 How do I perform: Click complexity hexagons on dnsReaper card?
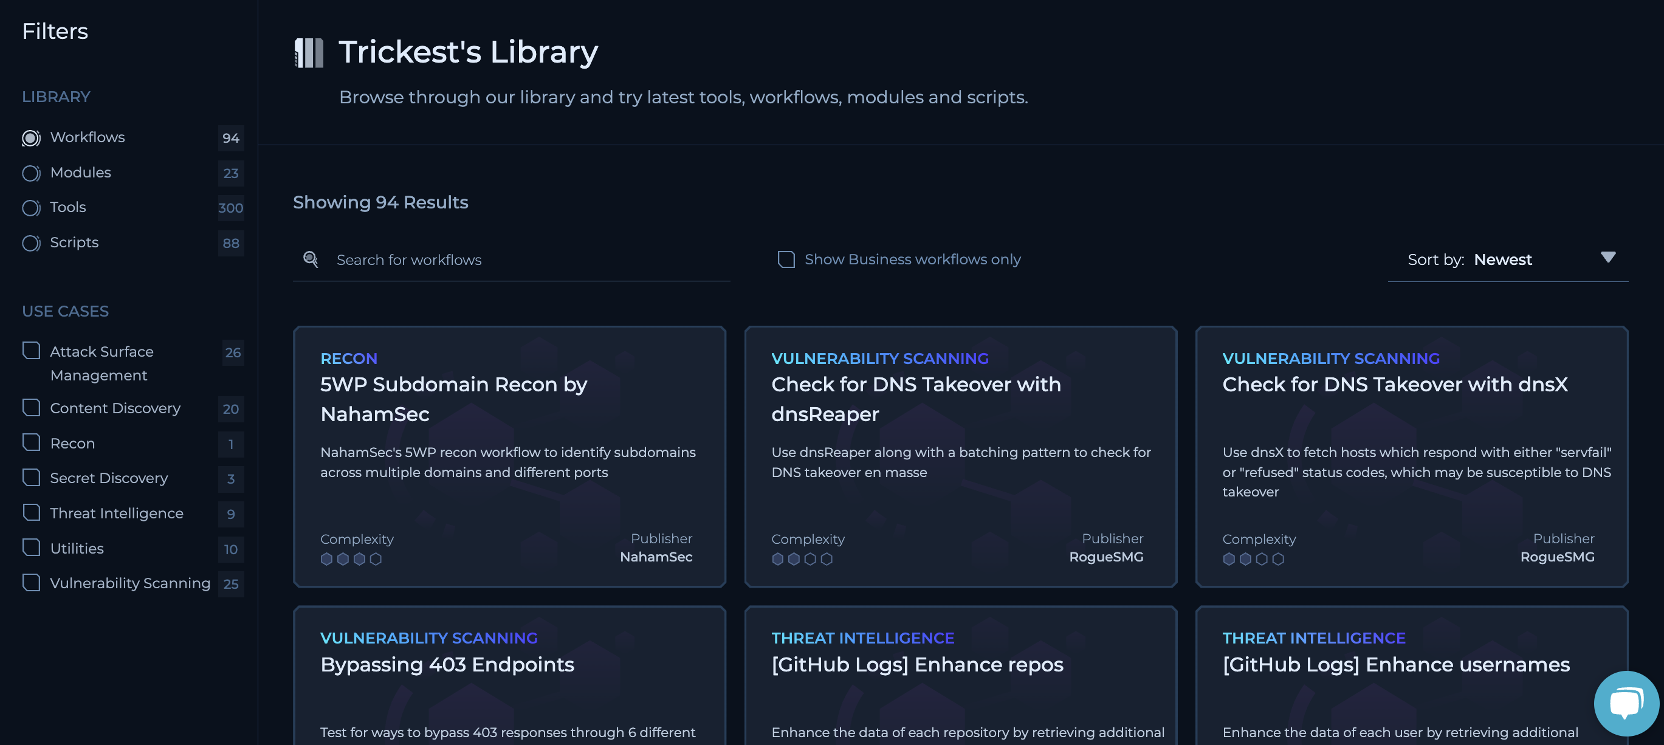pos(802,559)
